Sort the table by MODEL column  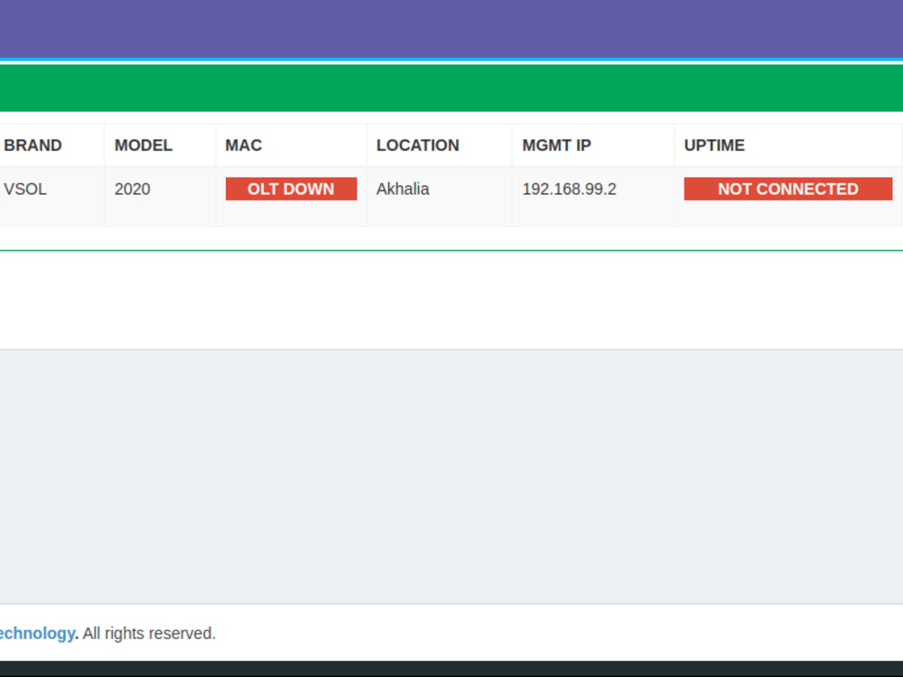tap(143, 144)
